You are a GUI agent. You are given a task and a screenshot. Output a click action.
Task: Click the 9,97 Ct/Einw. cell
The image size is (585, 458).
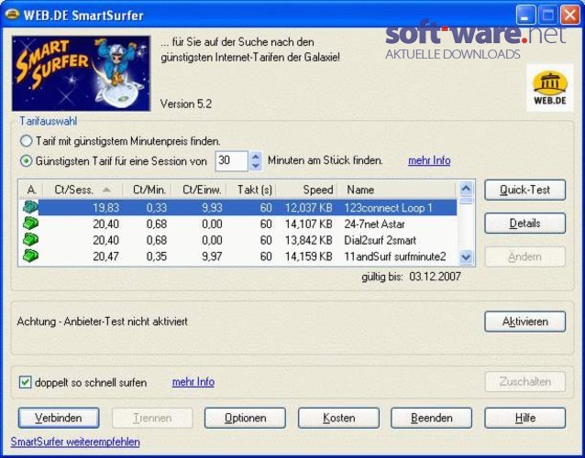(212, 256)
